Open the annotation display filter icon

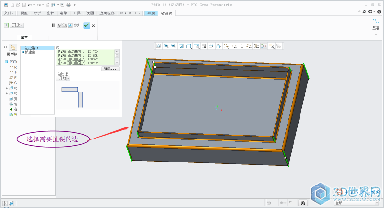[271, 46]
